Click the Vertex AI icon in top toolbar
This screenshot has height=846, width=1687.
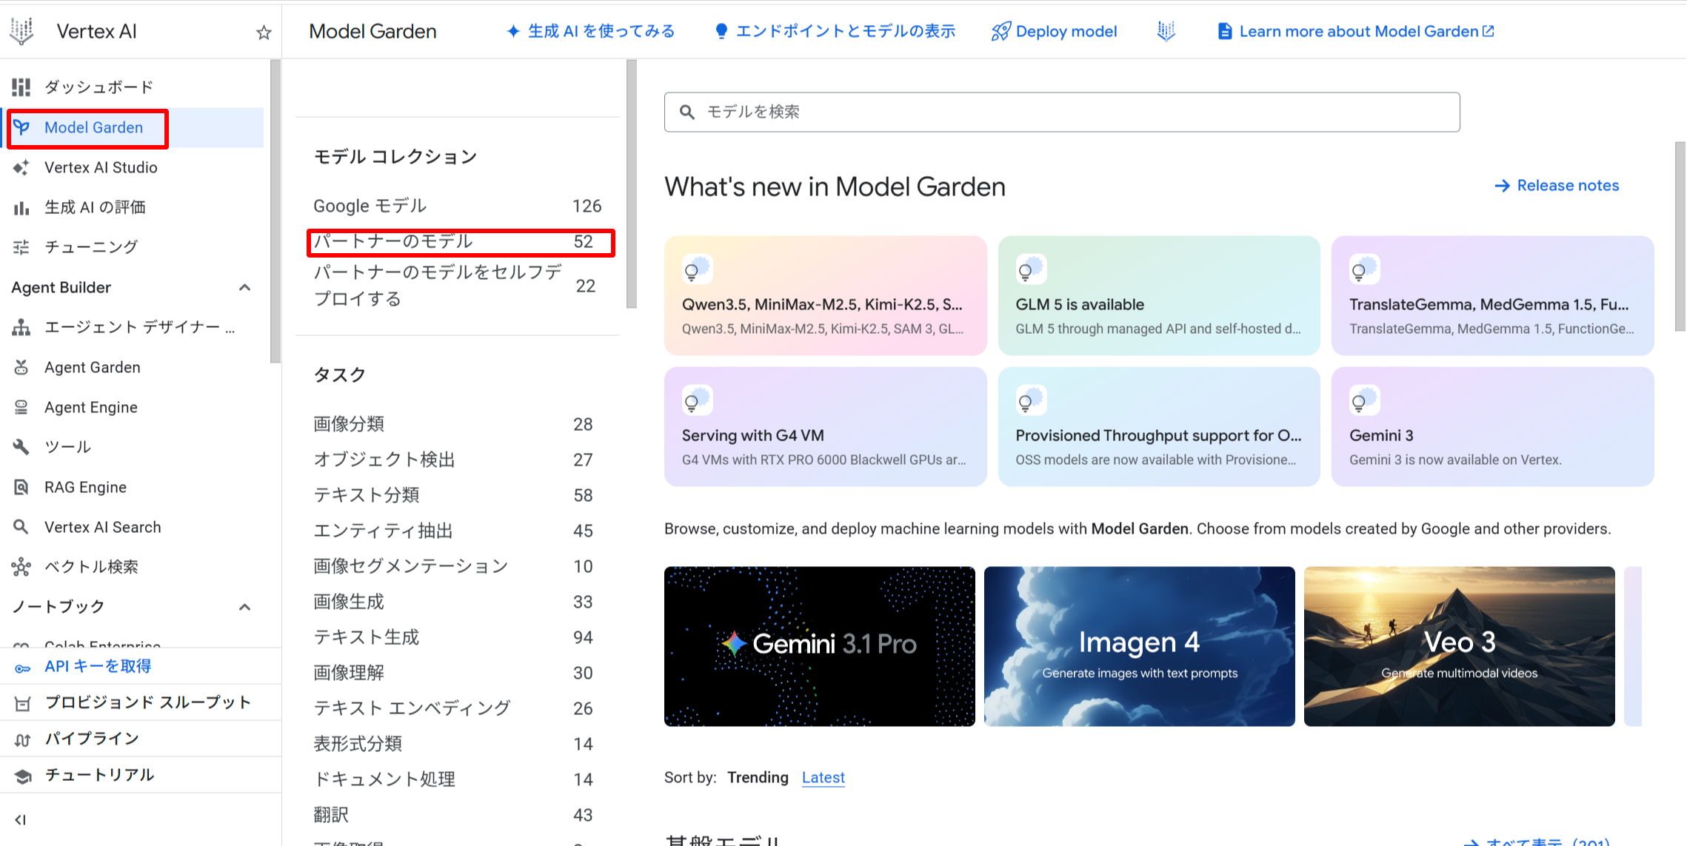[1166, 31]
